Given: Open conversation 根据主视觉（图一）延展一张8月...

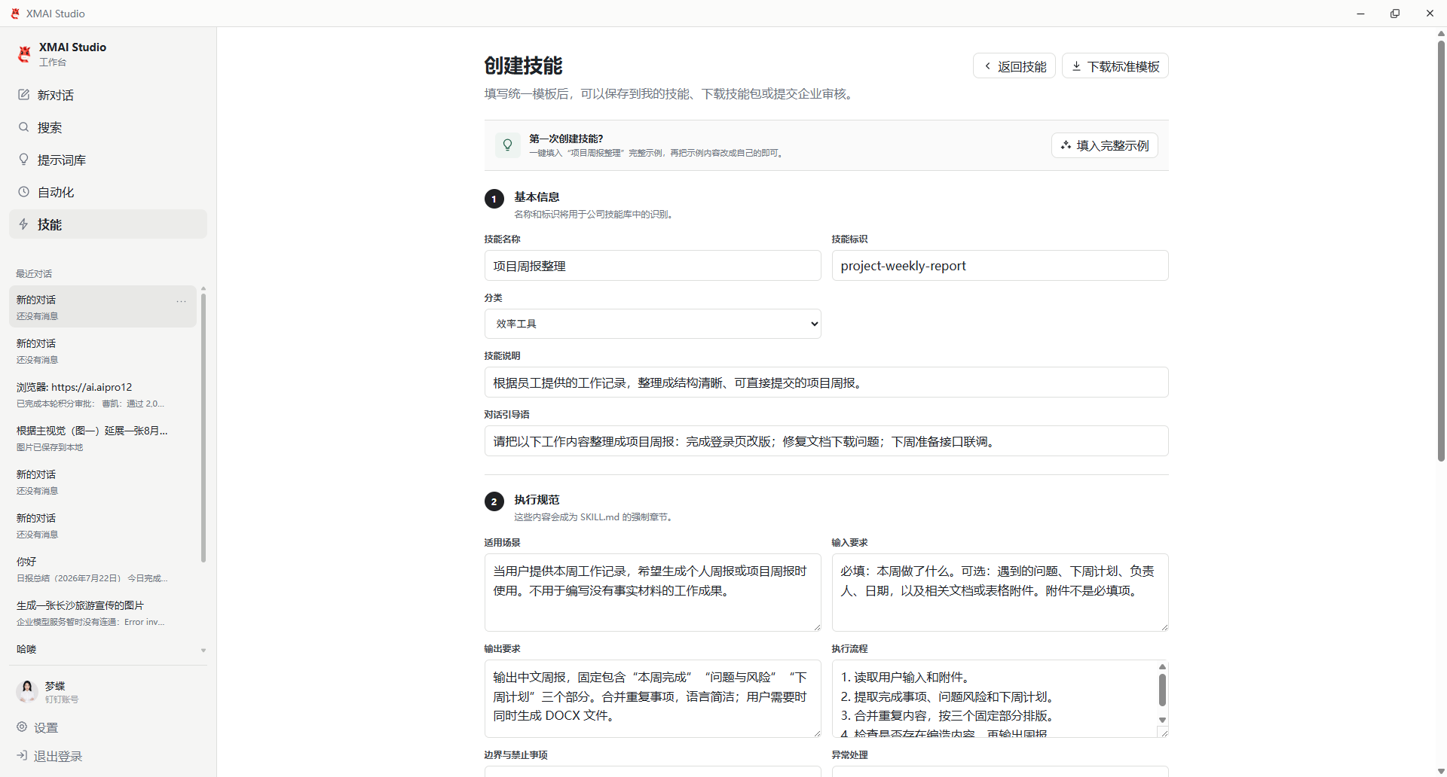Looking at the screenshot, I should (102, 438).
